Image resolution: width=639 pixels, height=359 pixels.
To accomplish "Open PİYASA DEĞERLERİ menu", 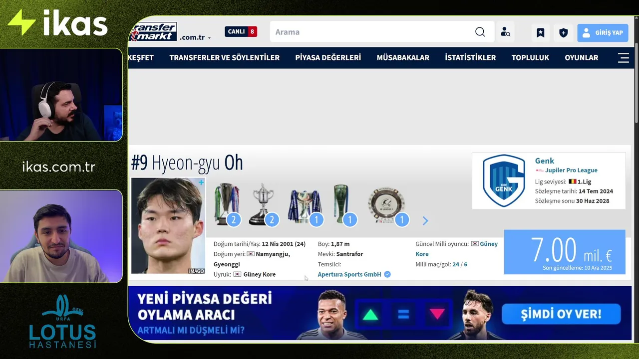I will (x=328, y=58).
